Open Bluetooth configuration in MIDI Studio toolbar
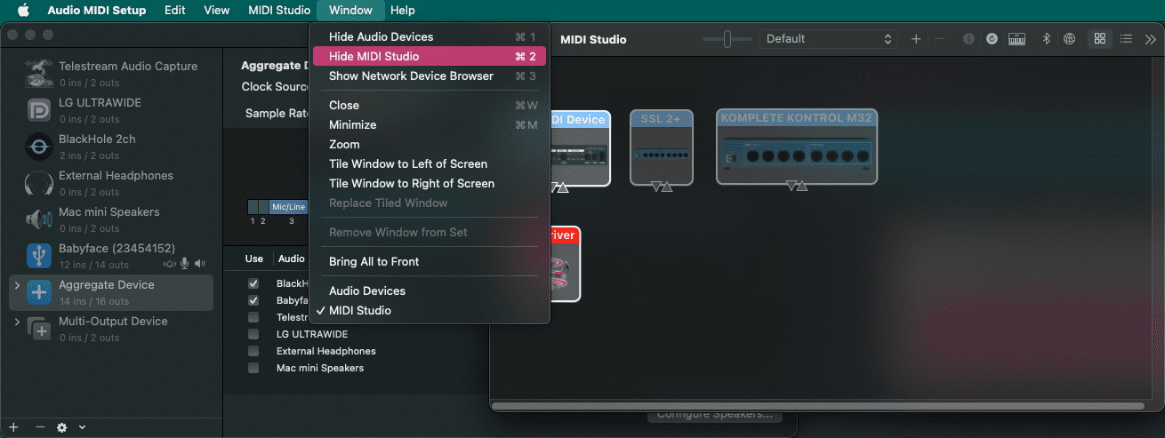This screenshot has width=1165, height=438. pos(1047,39)
